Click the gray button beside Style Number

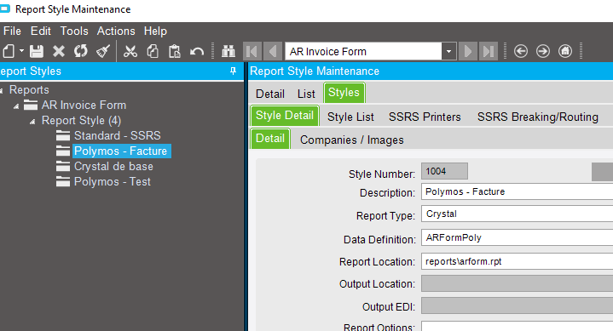coord(603,172)
